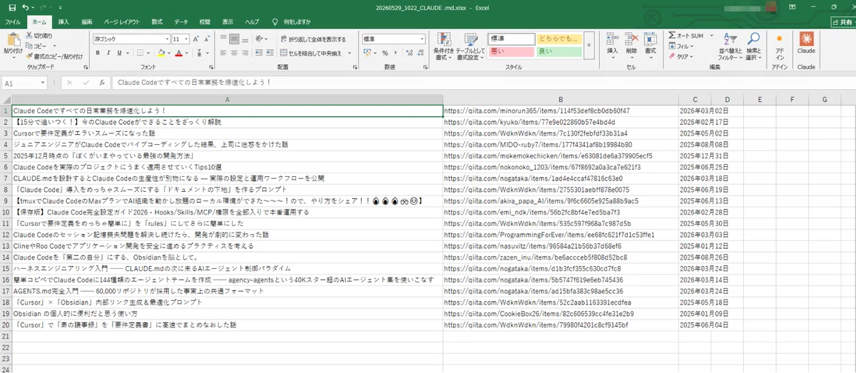Switch to the Insert (挿入) tab
The width and height of the screenshot is (856, 373).
[63, 22]
